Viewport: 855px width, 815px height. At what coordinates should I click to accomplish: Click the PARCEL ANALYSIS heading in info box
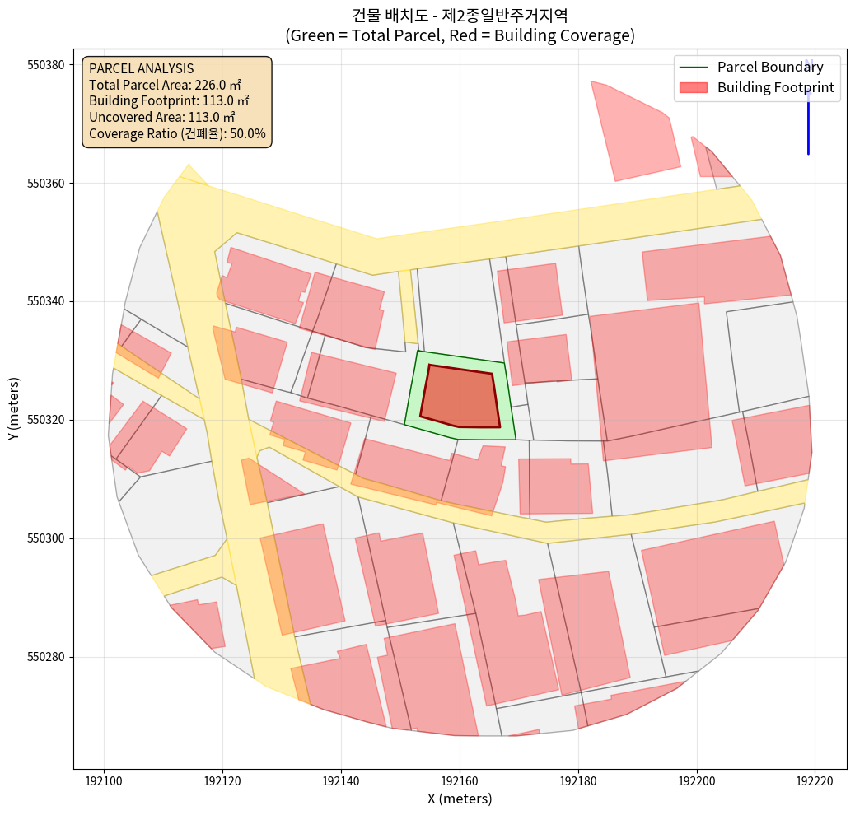[141, 68]
